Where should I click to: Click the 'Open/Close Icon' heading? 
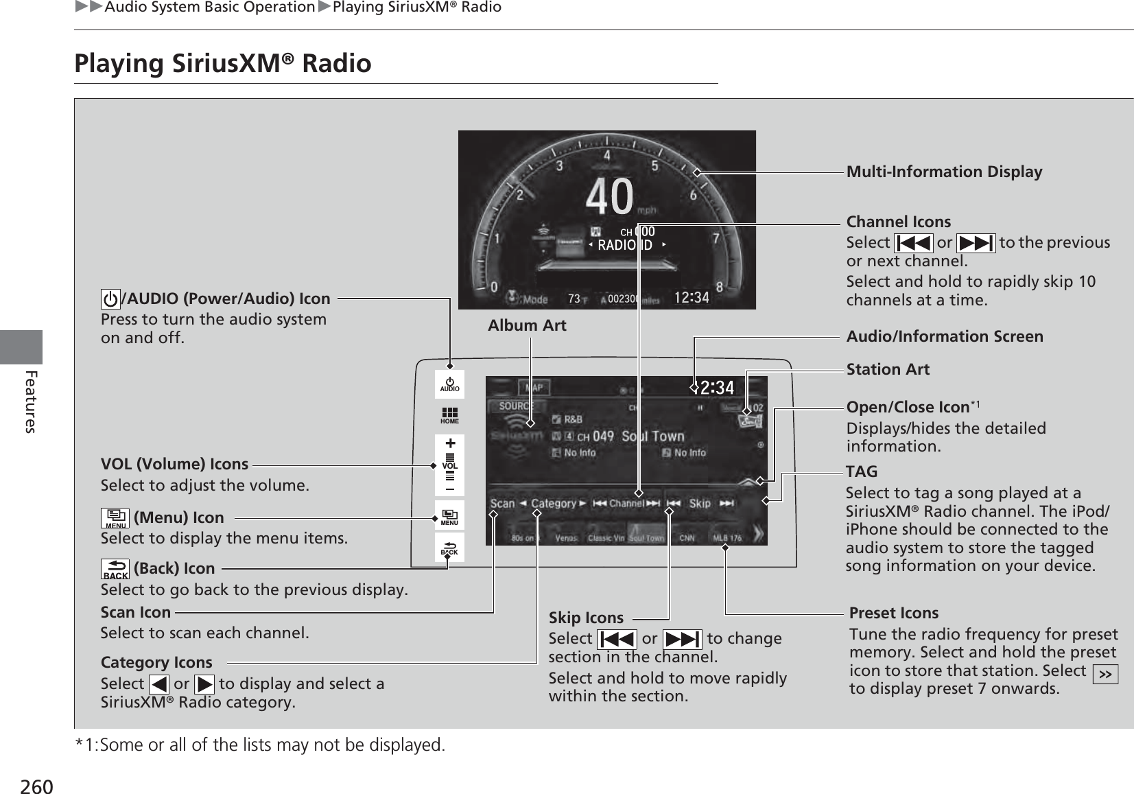pos(908,407)
